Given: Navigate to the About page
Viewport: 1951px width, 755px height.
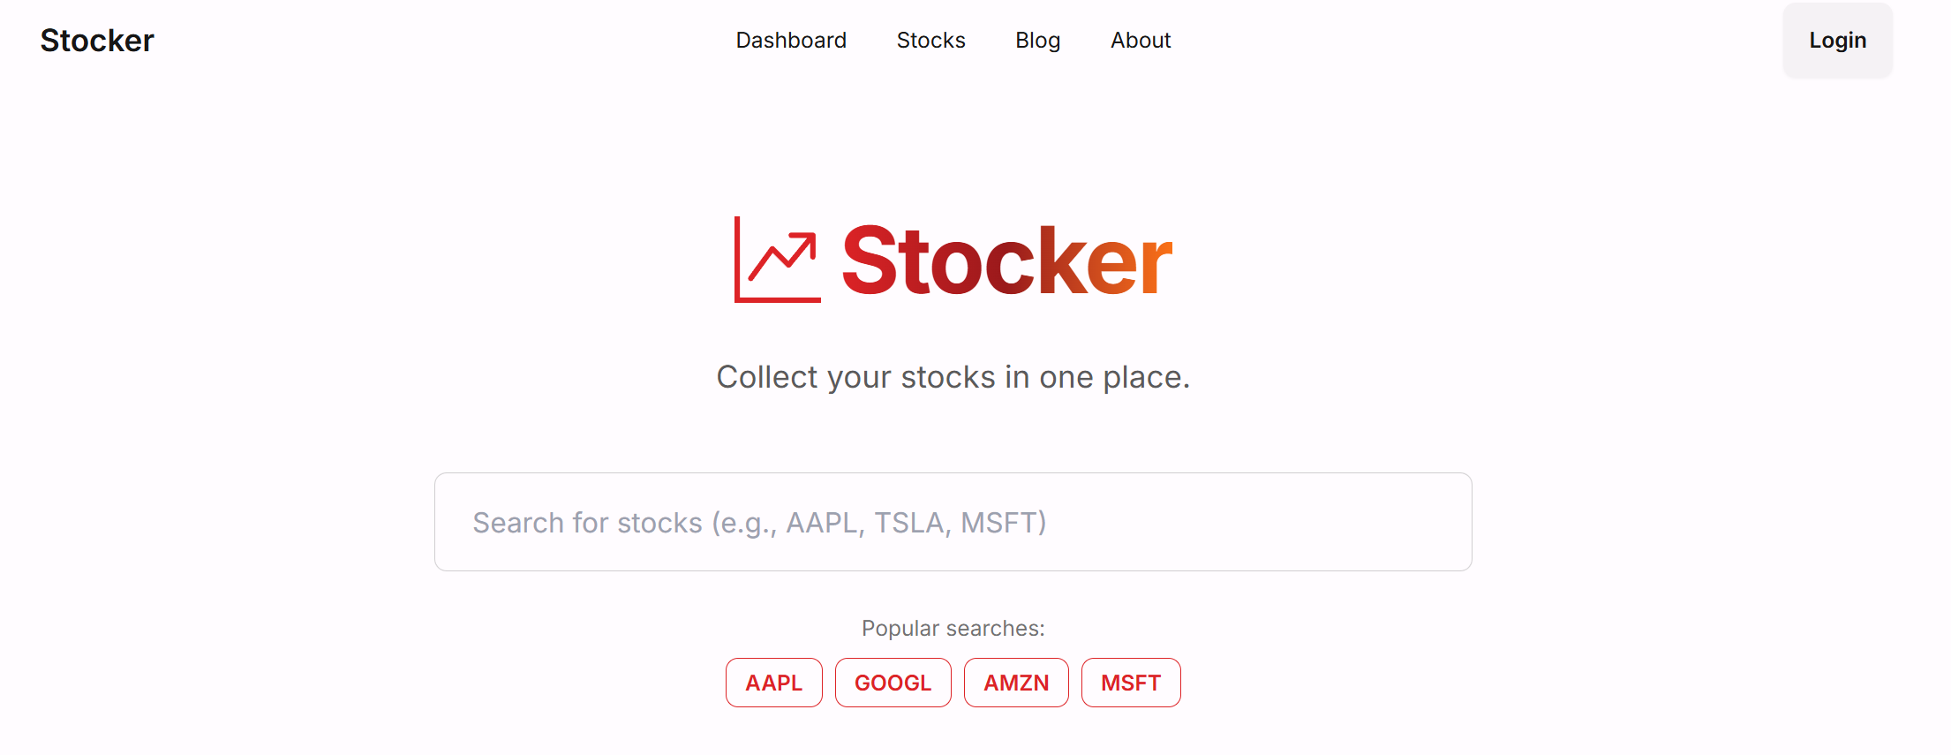Looking at the screenshot, I should (x=1141, y=41).
